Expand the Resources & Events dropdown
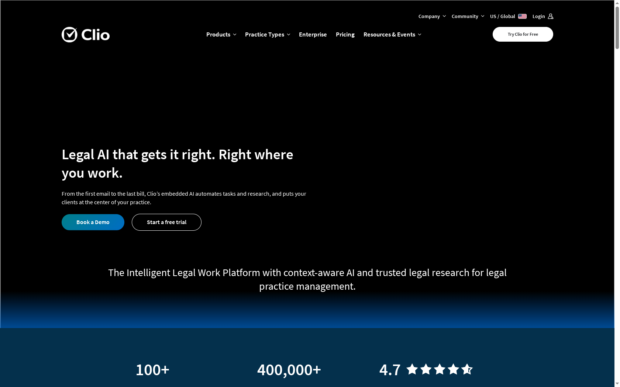This screenshot has height=387, width=620. click(392, 34)
